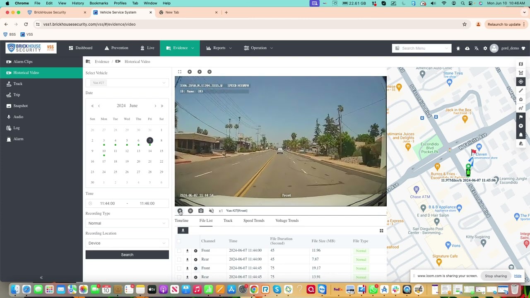Download the Rear 11:44:00 file
This screenshot has width=530, height=298.
coord(187,260)
